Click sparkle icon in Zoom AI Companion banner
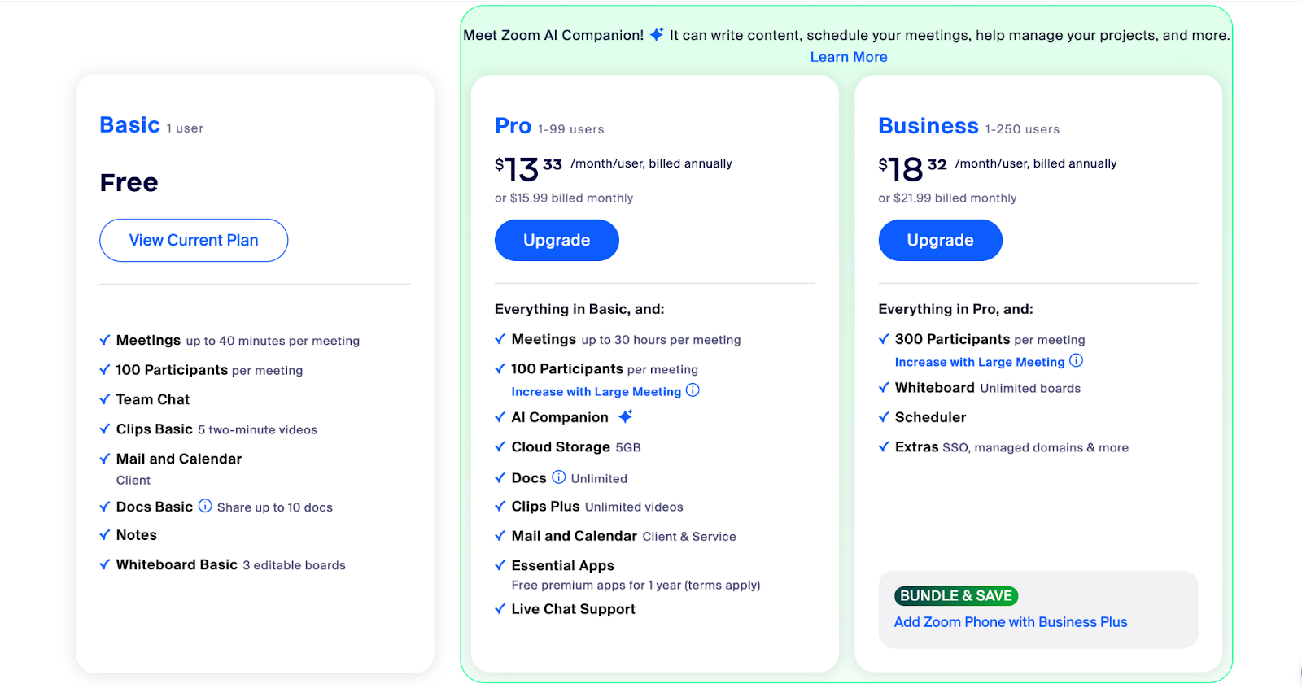 [x=657, y=34]
